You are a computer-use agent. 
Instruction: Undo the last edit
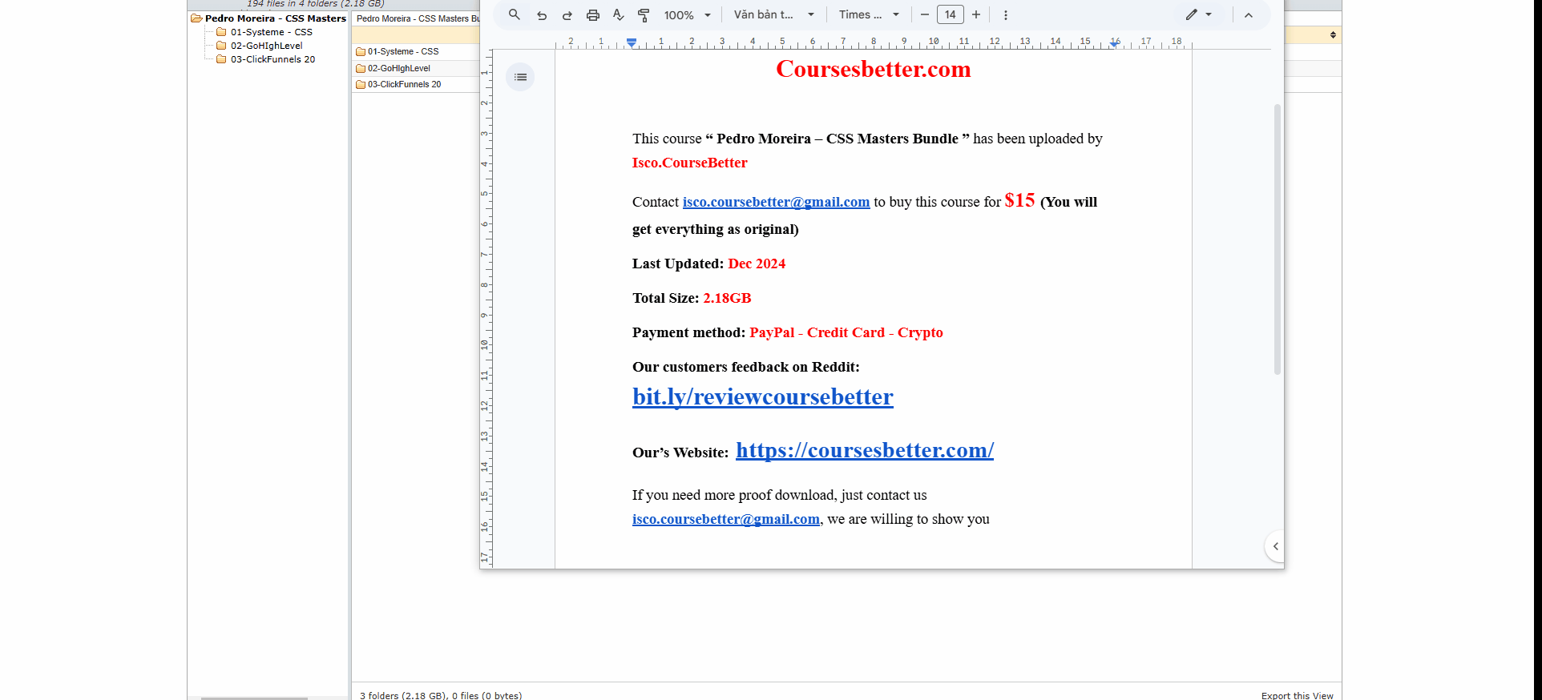point(542,15)
